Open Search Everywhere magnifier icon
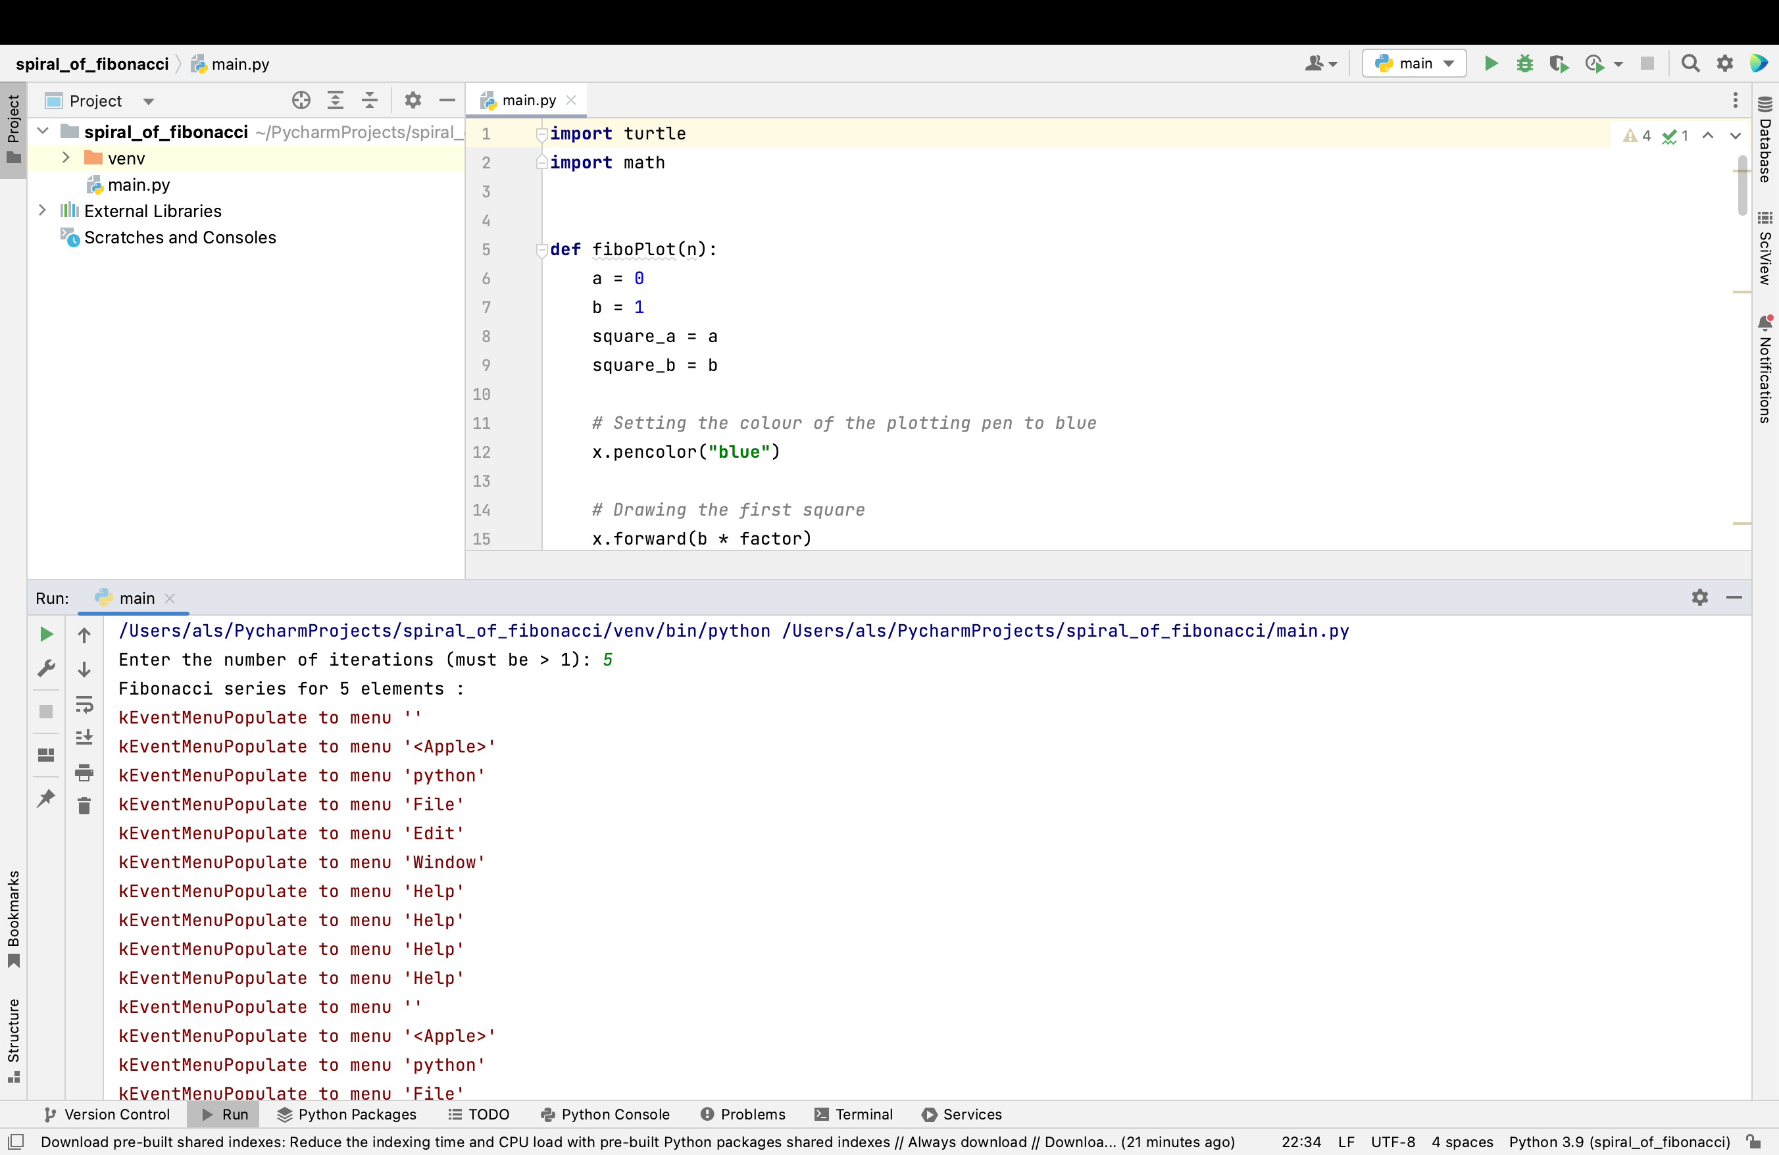Viewport: 1779px width, 1155px height. pos(1690,64)
